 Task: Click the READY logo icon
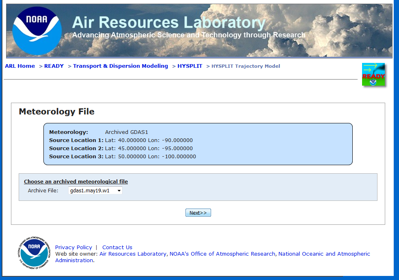[x=373, y=74]
